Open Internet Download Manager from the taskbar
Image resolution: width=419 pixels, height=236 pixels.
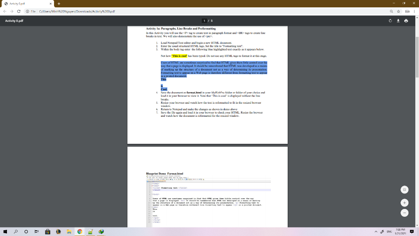pos(100,231)
